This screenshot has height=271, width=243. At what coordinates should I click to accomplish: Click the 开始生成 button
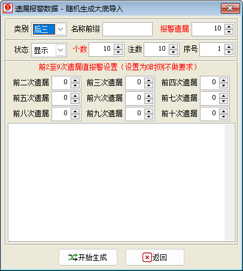pos(88,257)
